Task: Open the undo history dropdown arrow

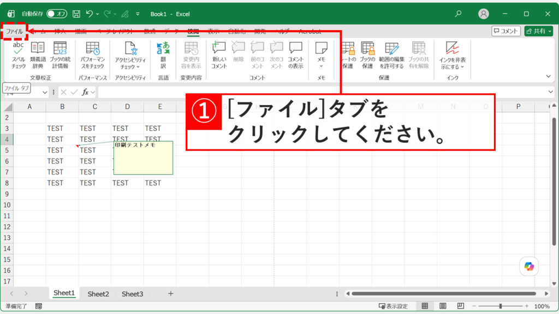Action: pos(97,14)
